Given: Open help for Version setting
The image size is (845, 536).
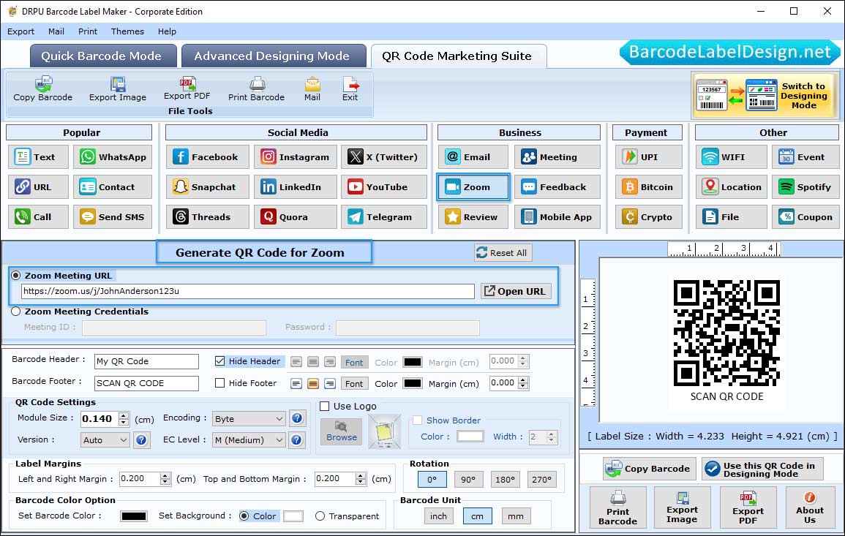Looking at the screenshot, I should point(141,440).
